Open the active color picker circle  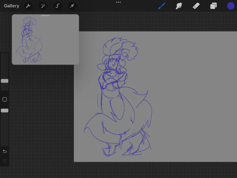231,6
